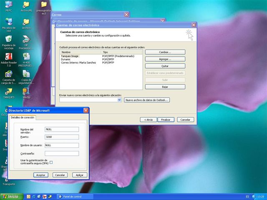Viewport: 267px width, 200px height.
Task: Open Papelera de reciclaje icon
Action: 9,42
